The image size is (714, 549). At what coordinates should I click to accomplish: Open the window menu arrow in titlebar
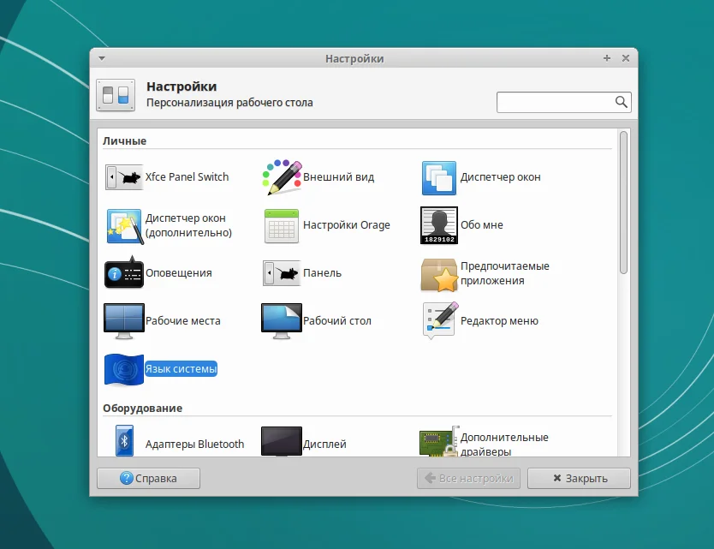(x=102, y=58)
